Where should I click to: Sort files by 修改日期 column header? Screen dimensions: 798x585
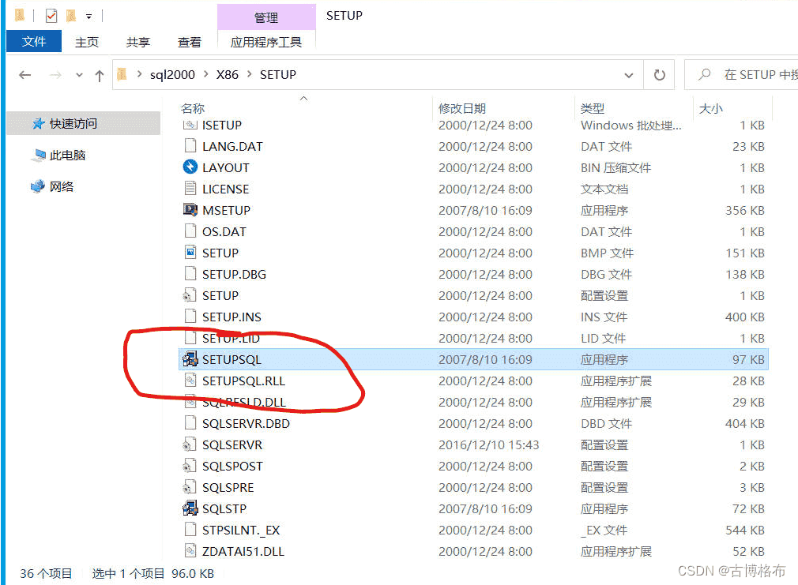click(462, 108)
